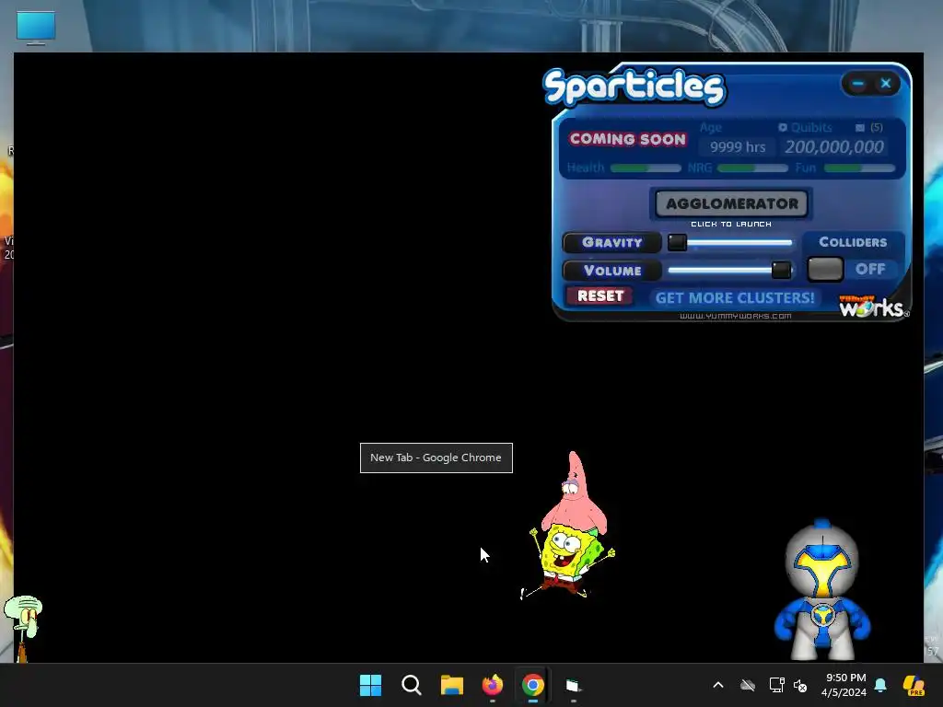The width and height of the screenshot is (943, 707).
Task: Click the cloud sync tray icon
Action: (x=748, y=685)
